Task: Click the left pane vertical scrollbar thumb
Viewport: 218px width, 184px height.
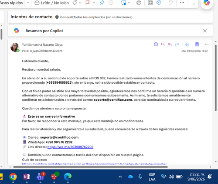Action: (1, 34)
